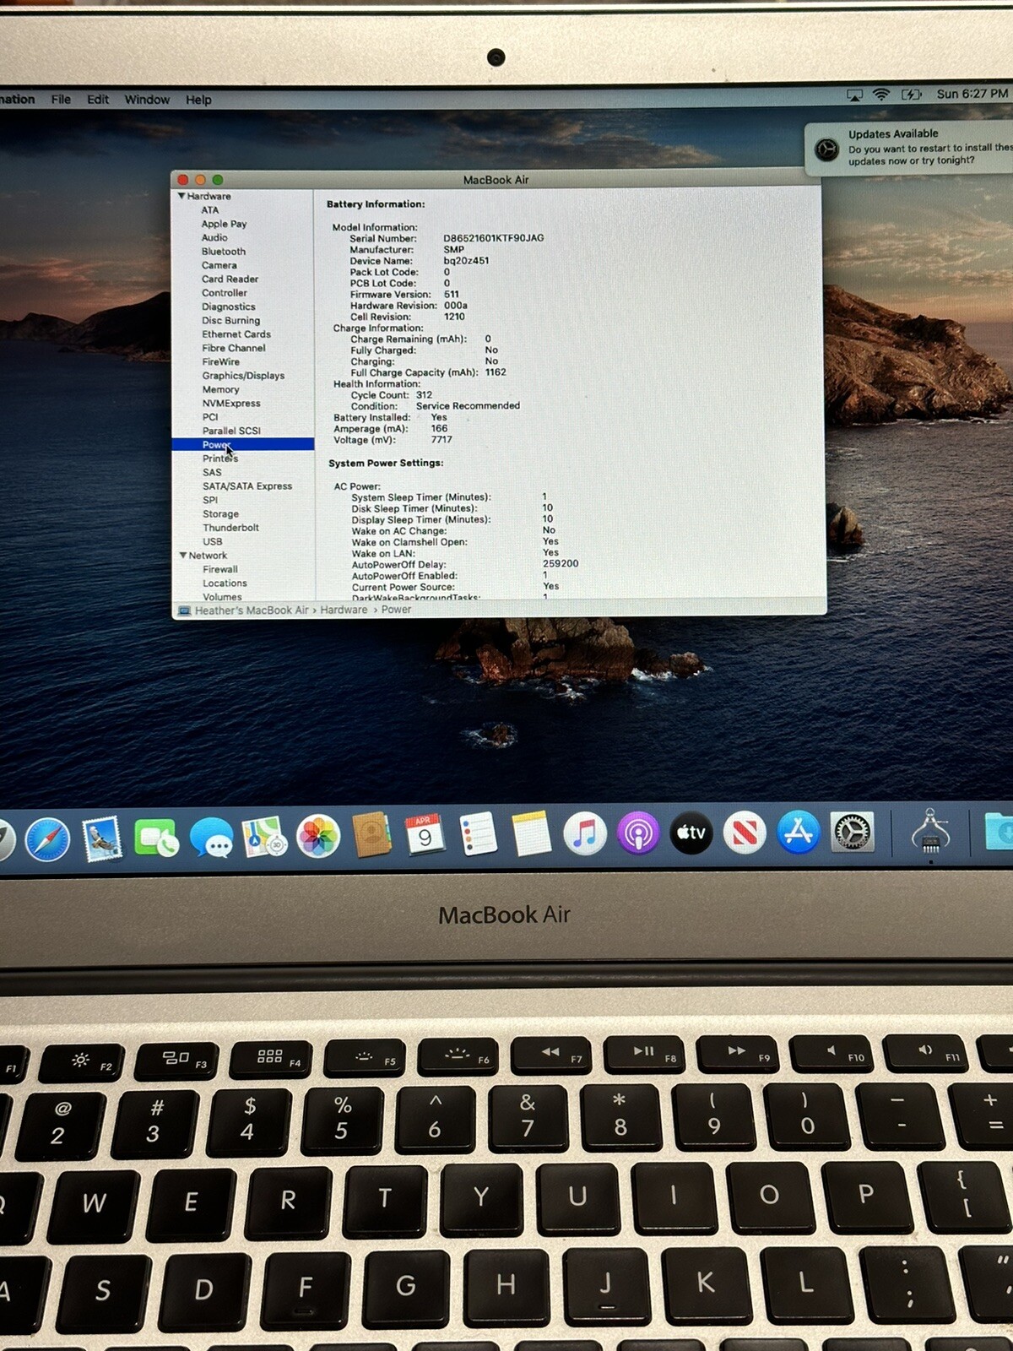Viewport: 1013px width, 1351px height.
Task: Open Downloads folder in Dock
Action: (x=999, y=832)
